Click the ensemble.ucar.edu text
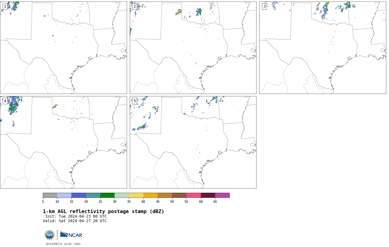Screen dimensions: 389x247 [63, 244]
